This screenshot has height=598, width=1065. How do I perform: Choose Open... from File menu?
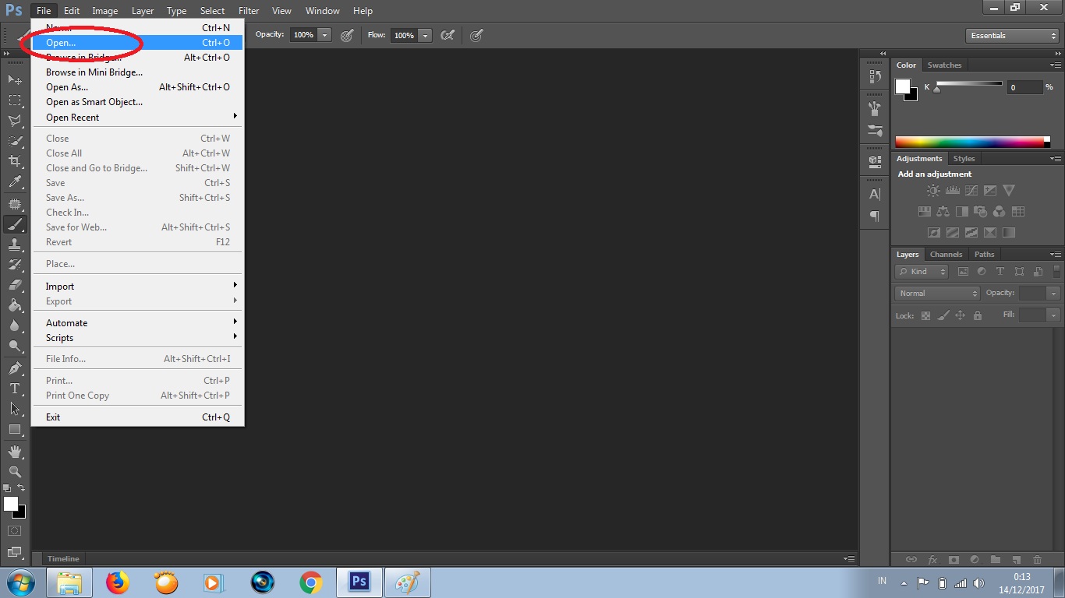(x=138, y=43)
